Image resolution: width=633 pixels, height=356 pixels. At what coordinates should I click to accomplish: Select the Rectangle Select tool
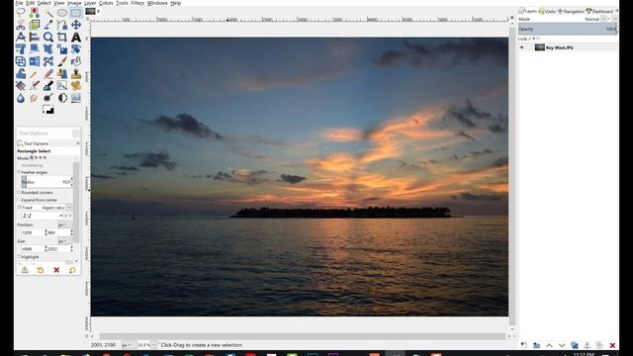tap(75, 13)
